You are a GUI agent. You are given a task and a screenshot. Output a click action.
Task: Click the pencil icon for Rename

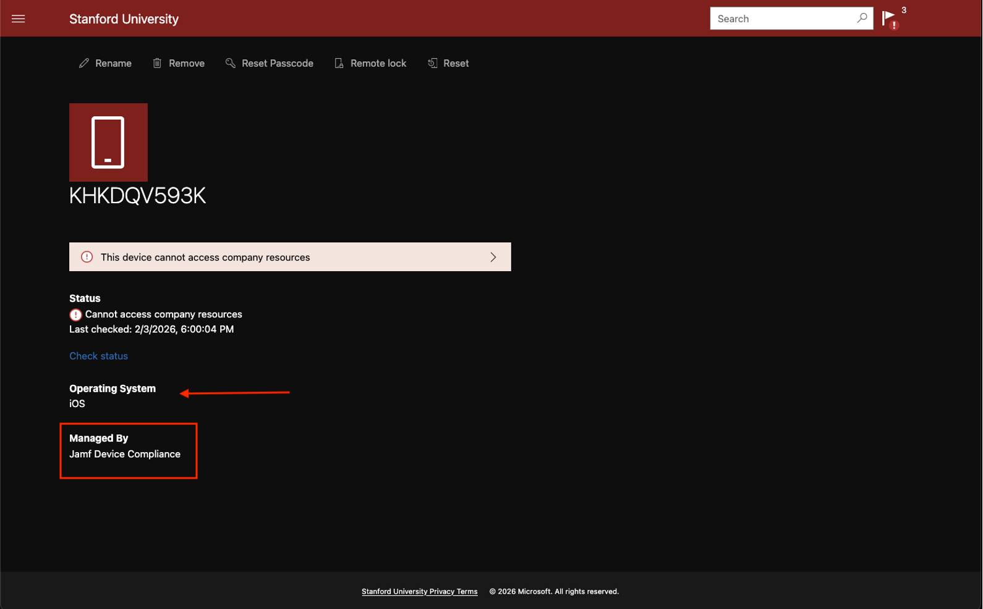click(84, 63)
